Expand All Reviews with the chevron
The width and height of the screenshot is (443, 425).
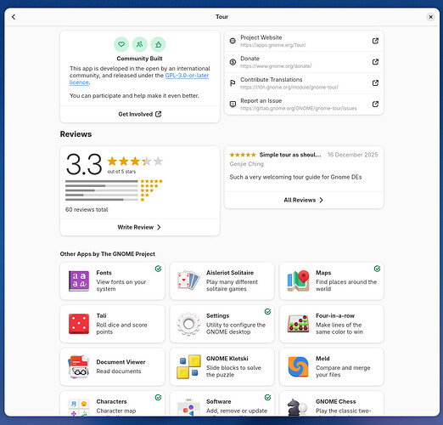point(321,200)
